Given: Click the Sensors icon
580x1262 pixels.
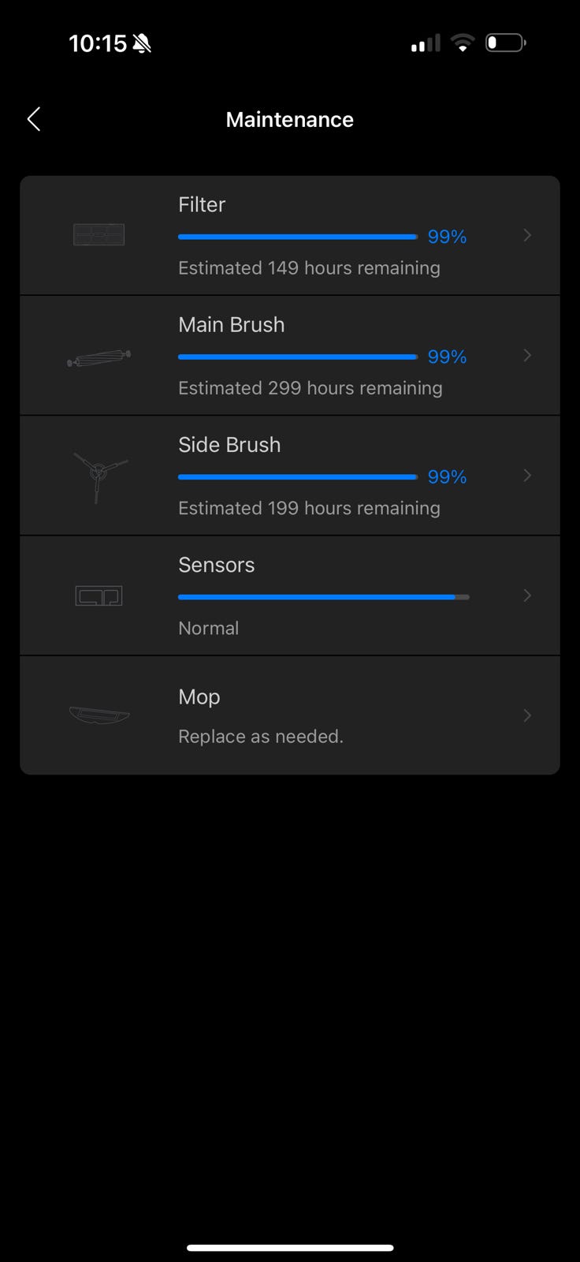Looking at the screenshot, I should (x=99, y=596).
